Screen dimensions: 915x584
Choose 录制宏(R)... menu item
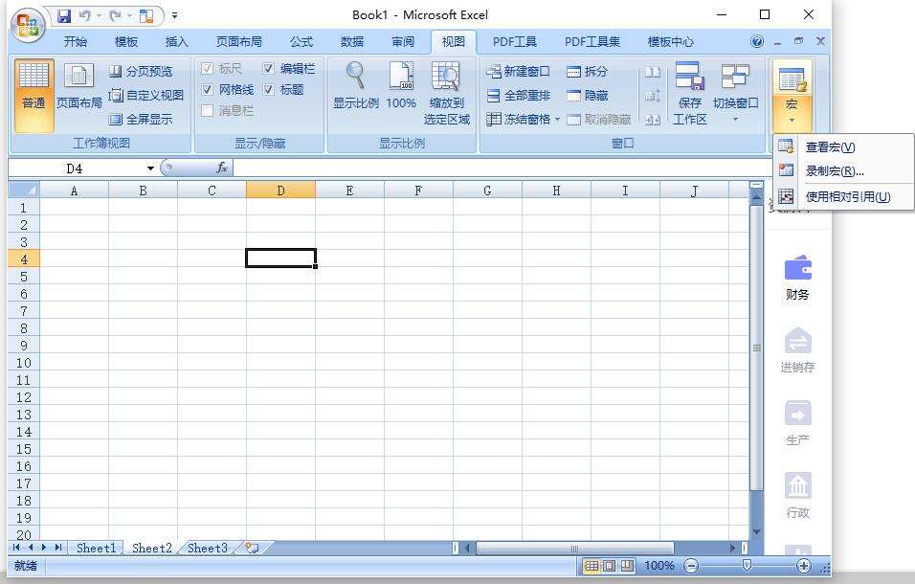point(843,171)
